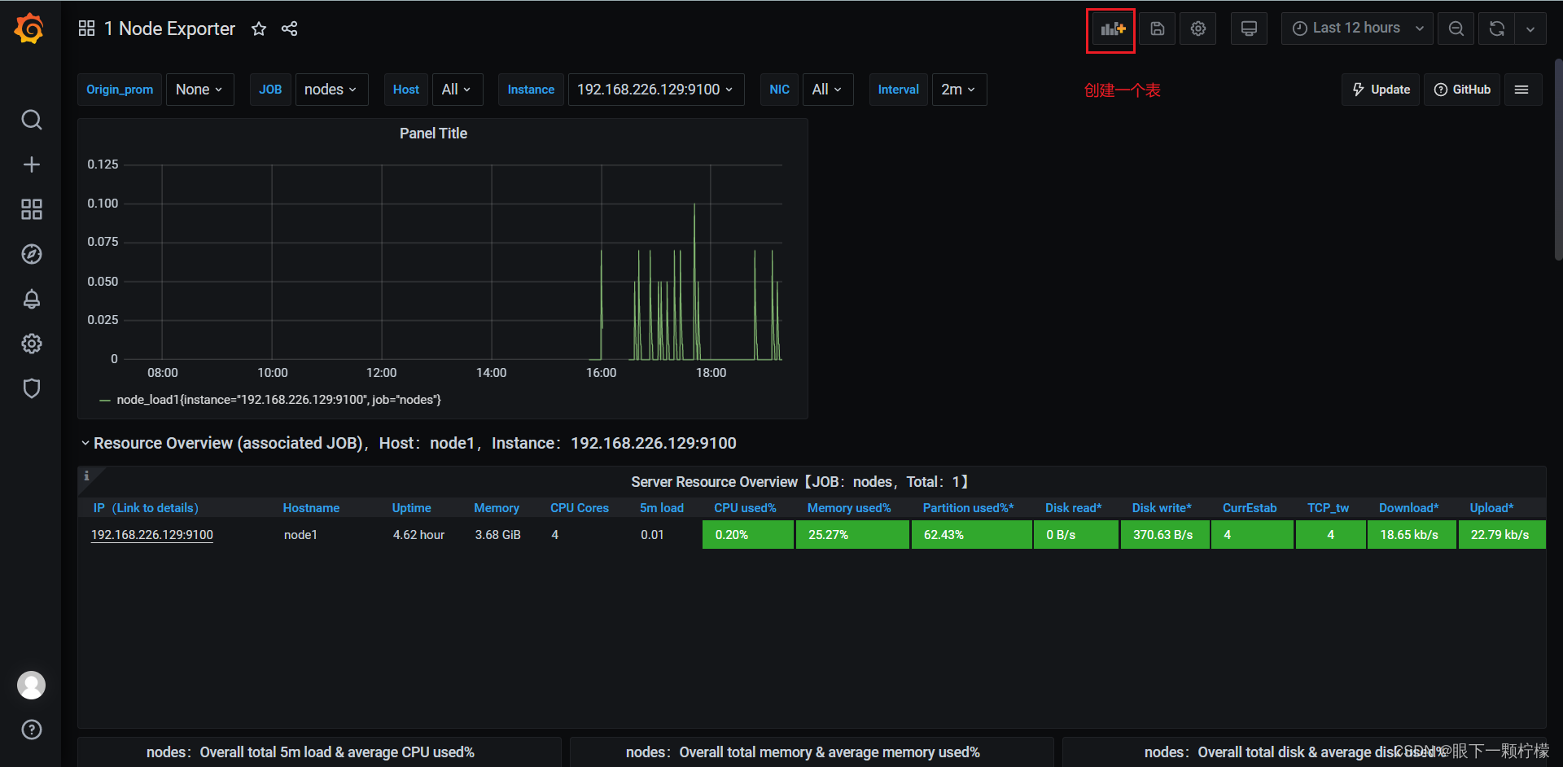This screenshot has height=767, width=1563.
Task: Sort table by Uptime column
Action: [x=411, y=508]
